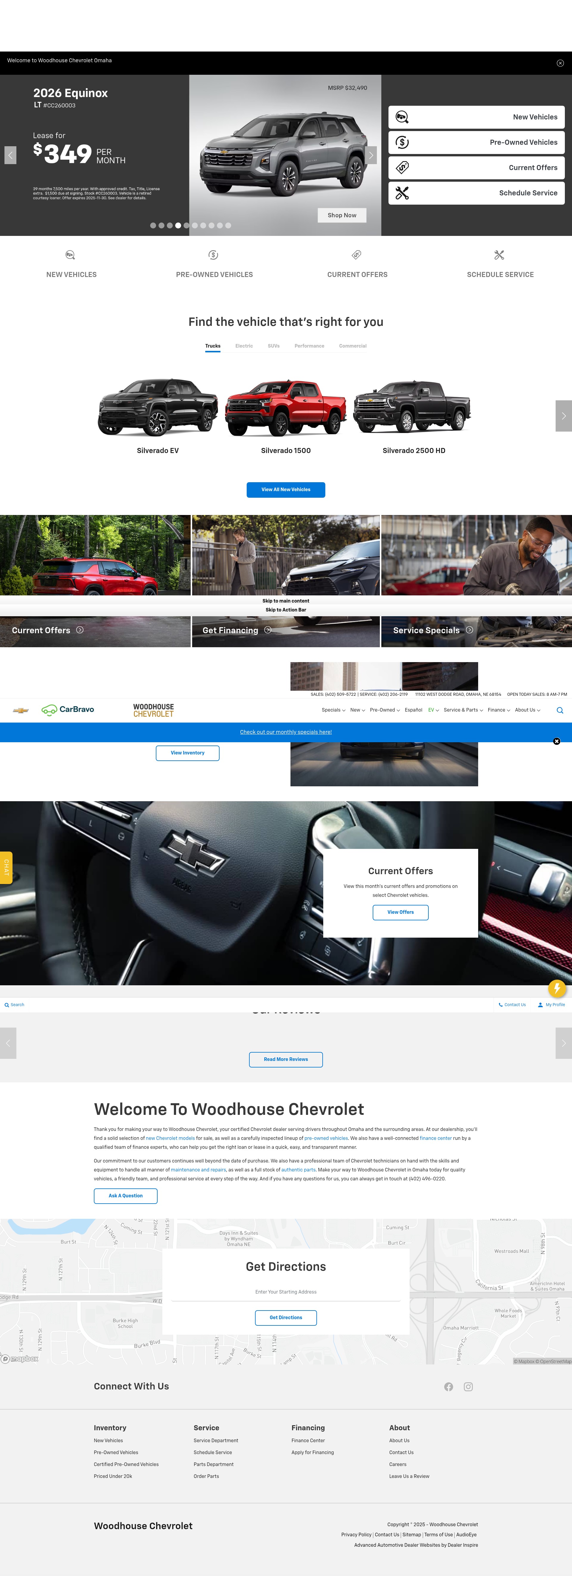Click the View Offers button
The image size is (572, 1592).
(x=400, y=912)
